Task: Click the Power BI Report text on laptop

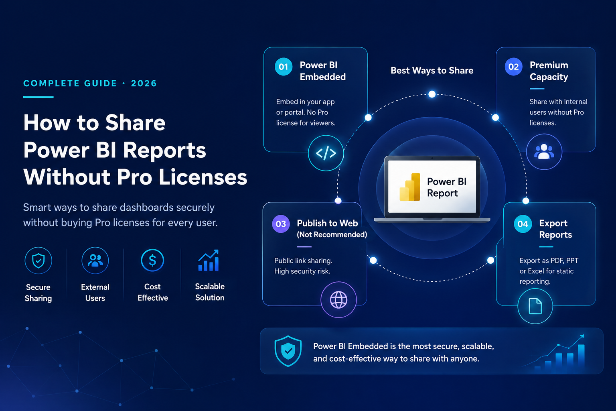Action: click(447, 187)
